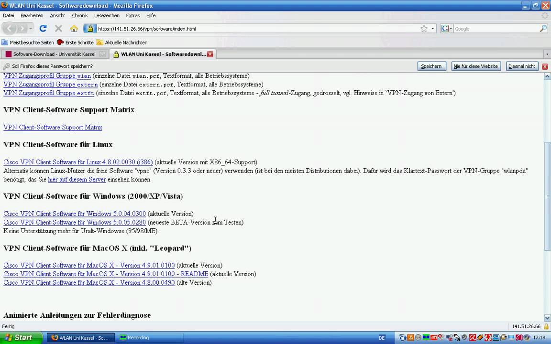Image resolution: width=551 pixels, height=344 pixels.
Task: Close the password notification bar
Action: 545,66
